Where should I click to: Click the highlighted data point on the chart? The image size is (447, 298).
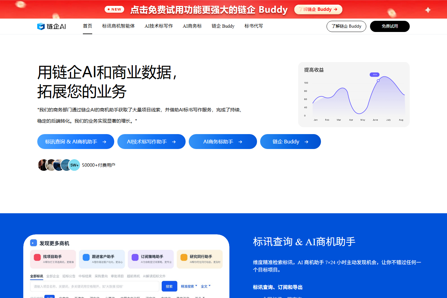click(378, 81)
